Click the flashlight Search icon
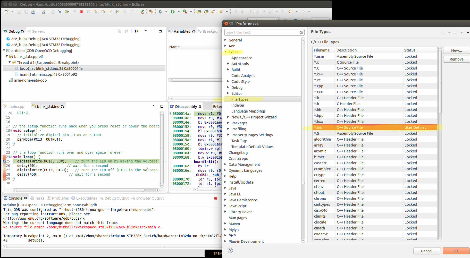This screenshot has width=470, height=258. pos(221,12)
